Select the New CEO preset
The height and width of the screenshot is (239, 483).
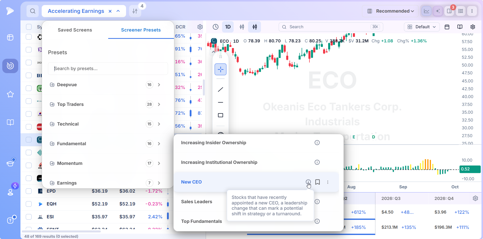coord(191,182)
